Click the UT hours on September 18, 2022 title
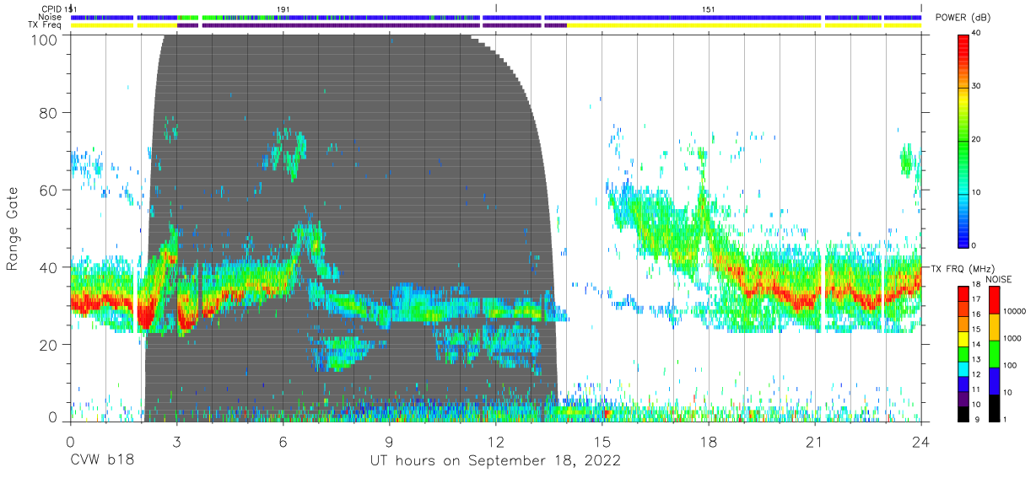This screenshot has height=478, width=1036. pos(495,460)
